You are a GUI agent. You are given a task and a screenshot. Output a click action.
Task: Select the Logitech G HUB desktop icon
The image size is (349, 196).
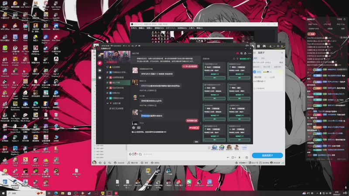coord(5,84)
